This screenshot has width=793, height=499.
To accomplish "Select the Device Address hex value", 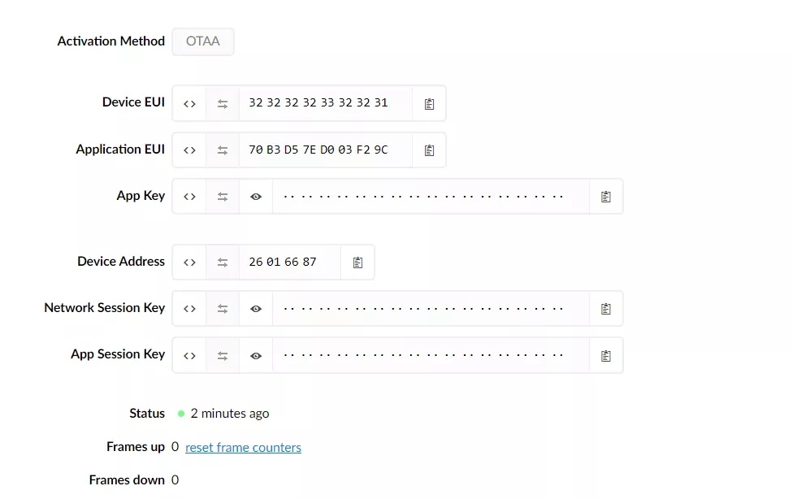I will pyautogui.click(x=283, y=263).
